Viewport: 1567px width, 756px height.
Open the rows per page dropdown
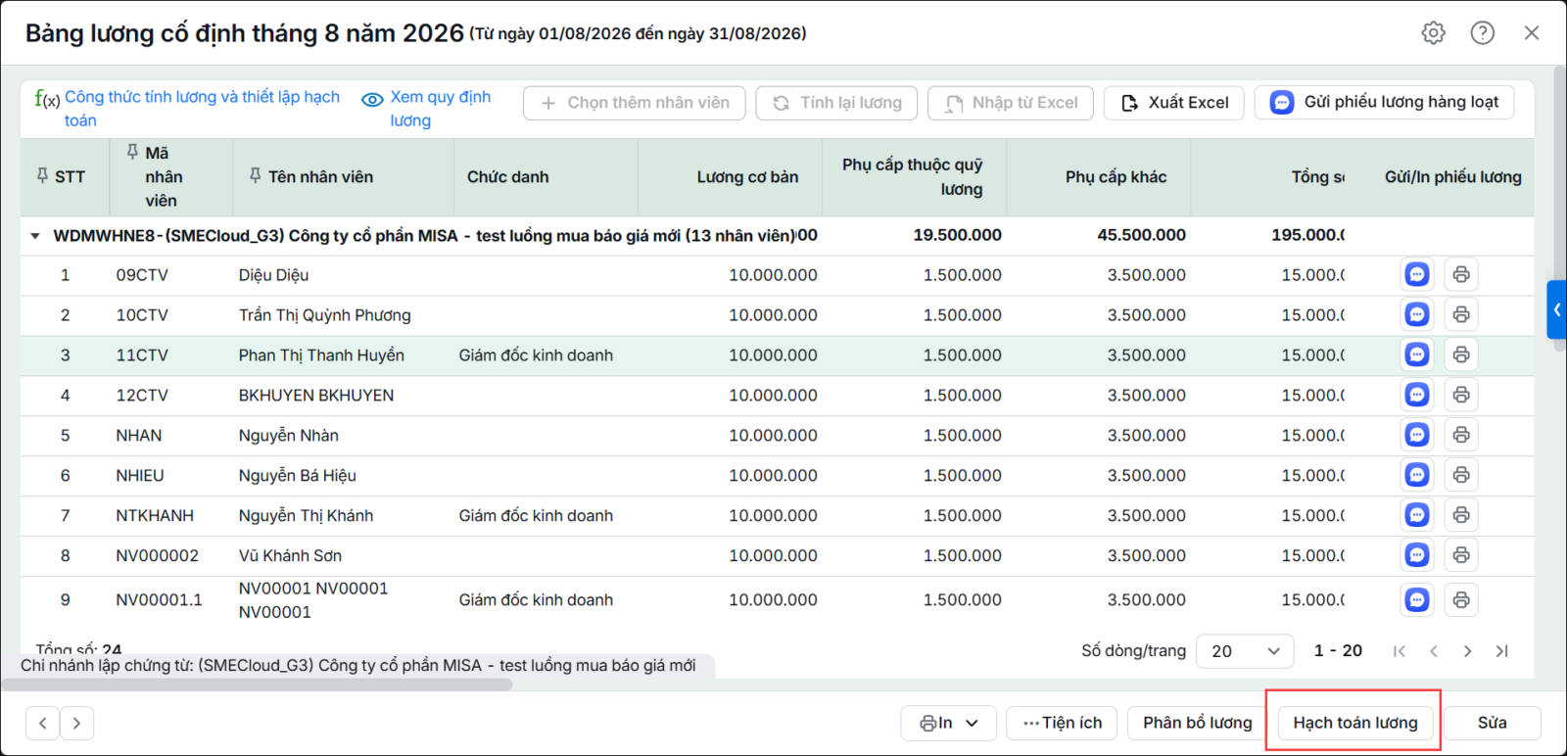1245,651
